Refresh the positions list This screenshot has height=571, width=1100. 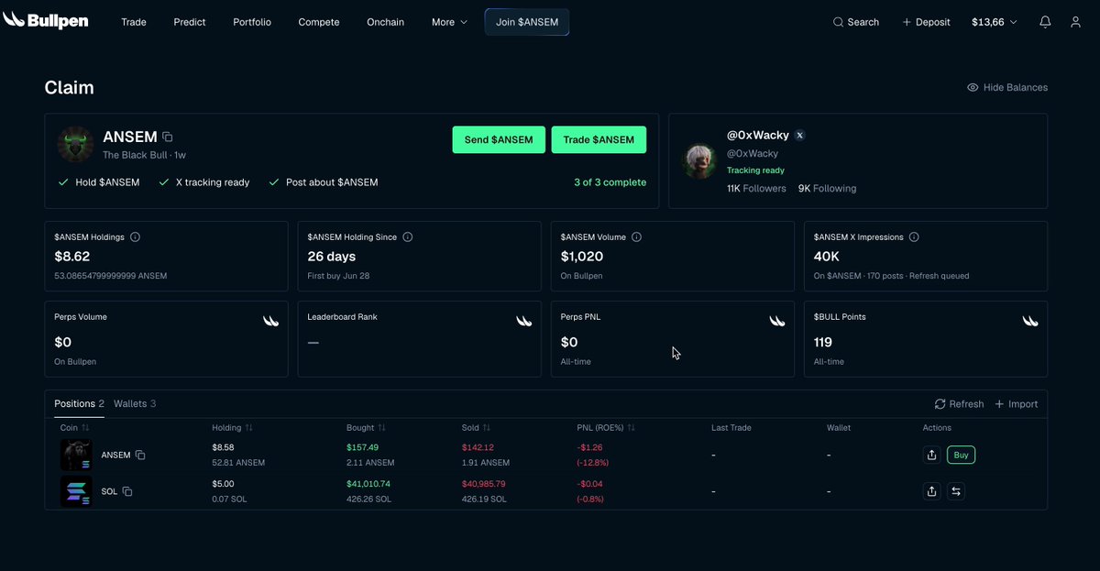(x=959, y=403)
